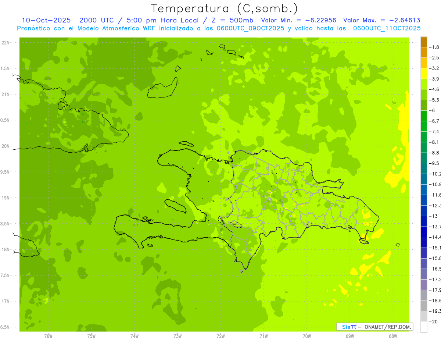The width and height of the screenshot is (441, 341).
Task: Click the 72W longitude axis label
Action: click(x=220, y=336)
